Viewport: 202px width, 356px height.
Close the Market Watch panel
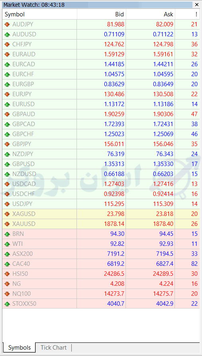point(196,4)
